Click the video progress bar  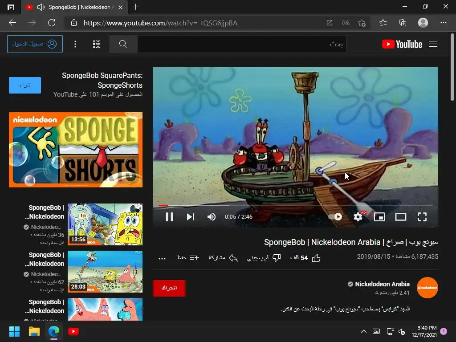click(296, 205)
